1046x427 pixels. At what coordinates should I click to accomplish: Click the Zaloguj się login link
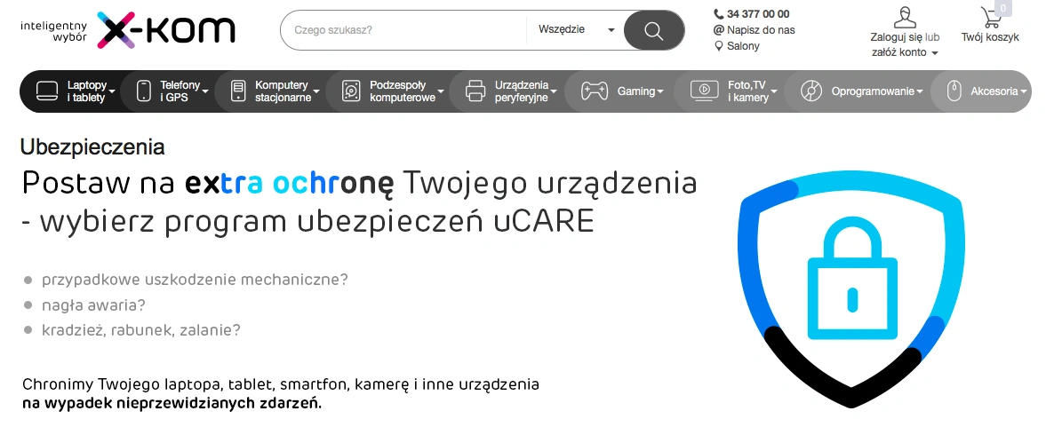(x=896, y=37)
